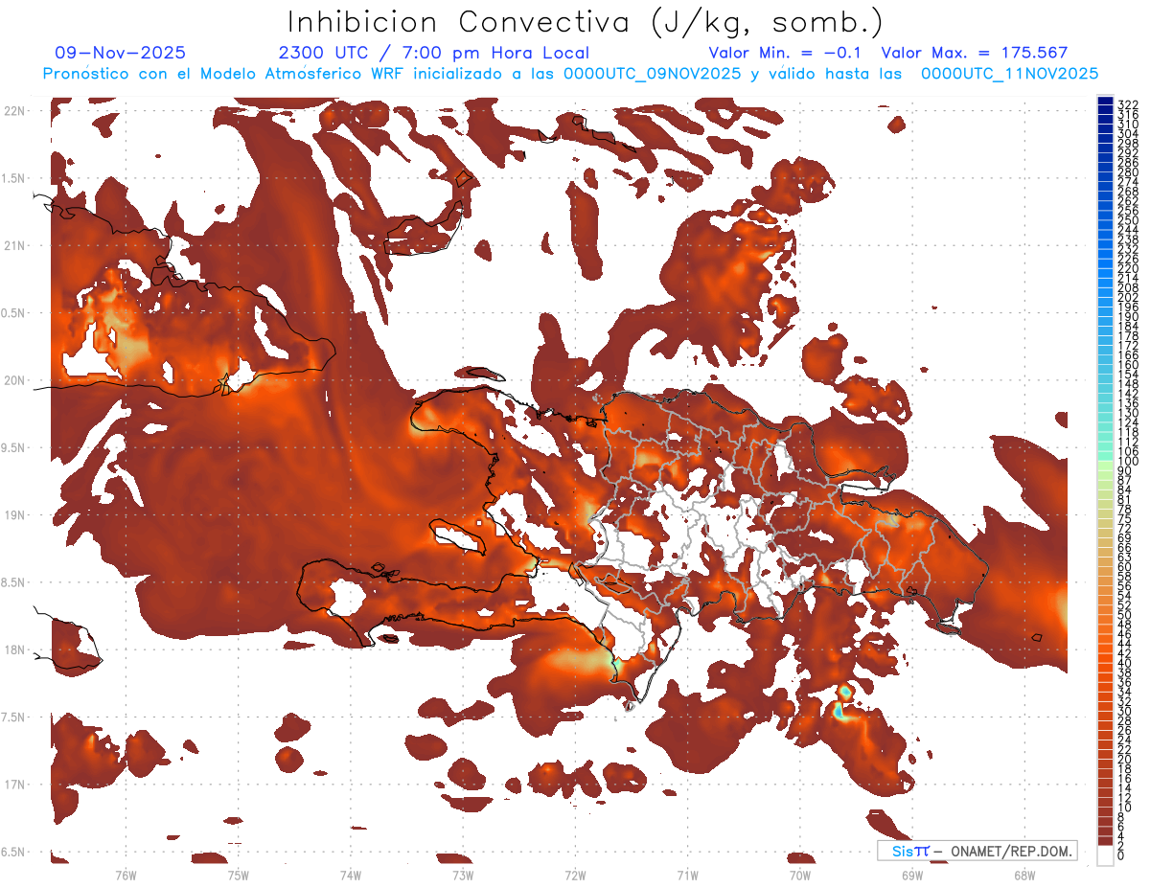Screen dimensions: 1150x888
Task: Click the "22N" latitude label
Action: [15, 111]
